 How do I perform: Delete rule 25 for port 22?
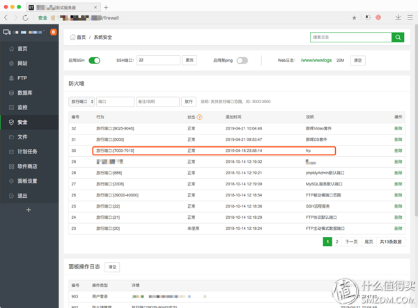(398, 206)
